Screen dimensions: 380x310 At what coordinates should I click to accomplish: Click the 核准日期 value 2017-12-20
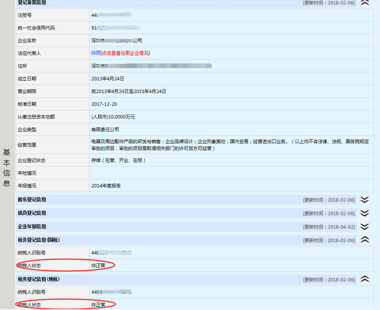tap(104, 104)
